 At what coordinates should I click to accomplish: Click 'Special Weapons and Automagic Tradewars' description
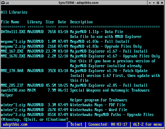pos(110,90)
